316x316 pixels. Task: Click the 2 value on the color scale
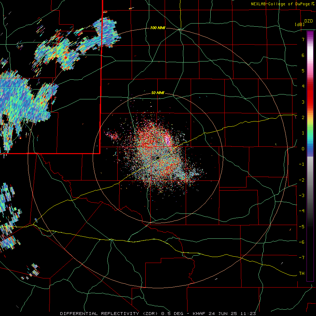click(x=303, y=118)
